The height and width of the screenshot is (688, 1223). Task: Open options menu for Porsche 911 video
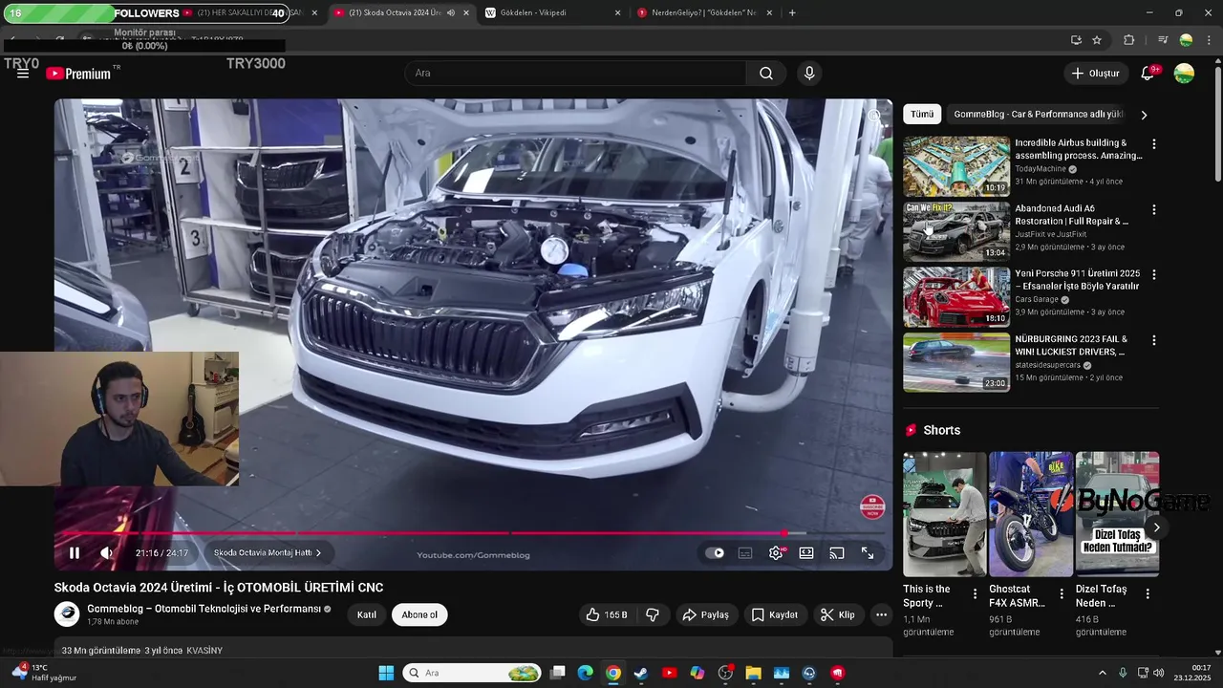(1153, 274)
